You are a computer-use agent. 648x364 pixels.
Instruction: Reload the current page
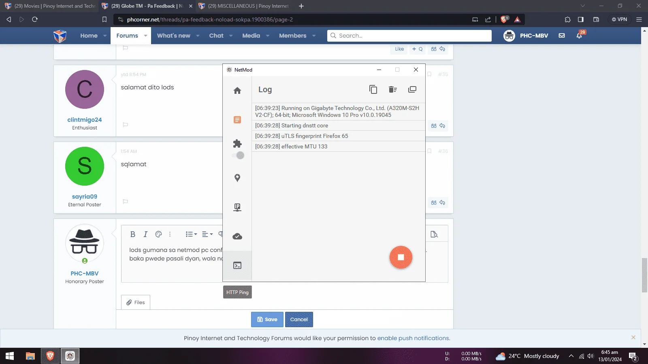(x=35, y=19)
